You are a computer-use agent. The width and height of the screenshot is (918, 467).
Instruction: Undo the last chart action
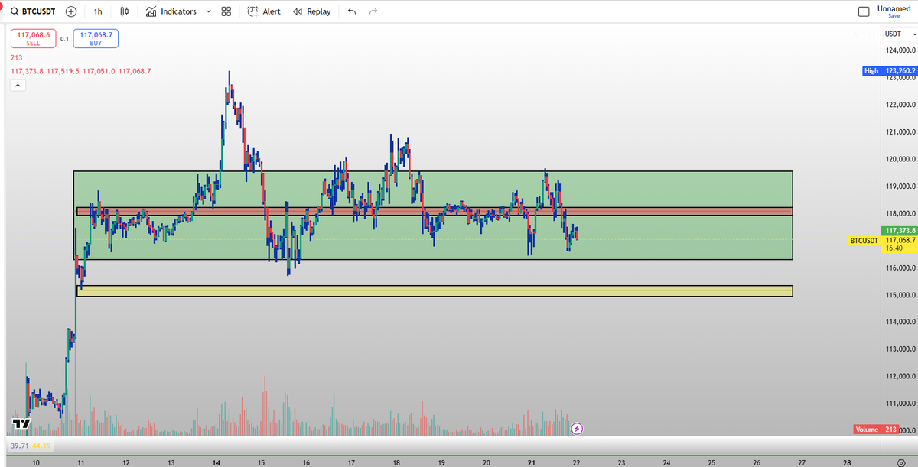[x=351, y=11]
